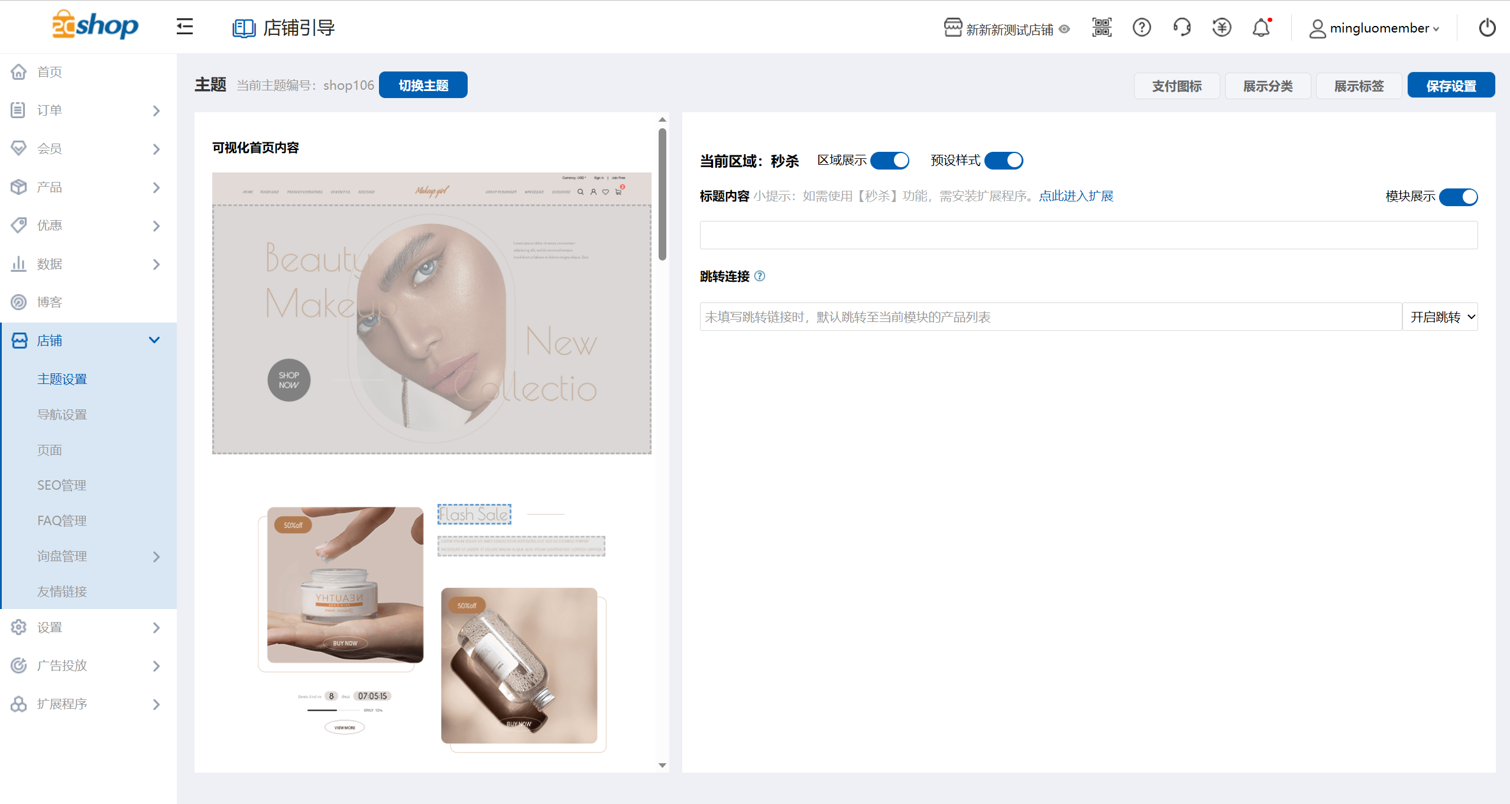This screenshot has width=1510, height=804.
Task: Click the search icon in theme preview
Action: (x=581, y=191)
